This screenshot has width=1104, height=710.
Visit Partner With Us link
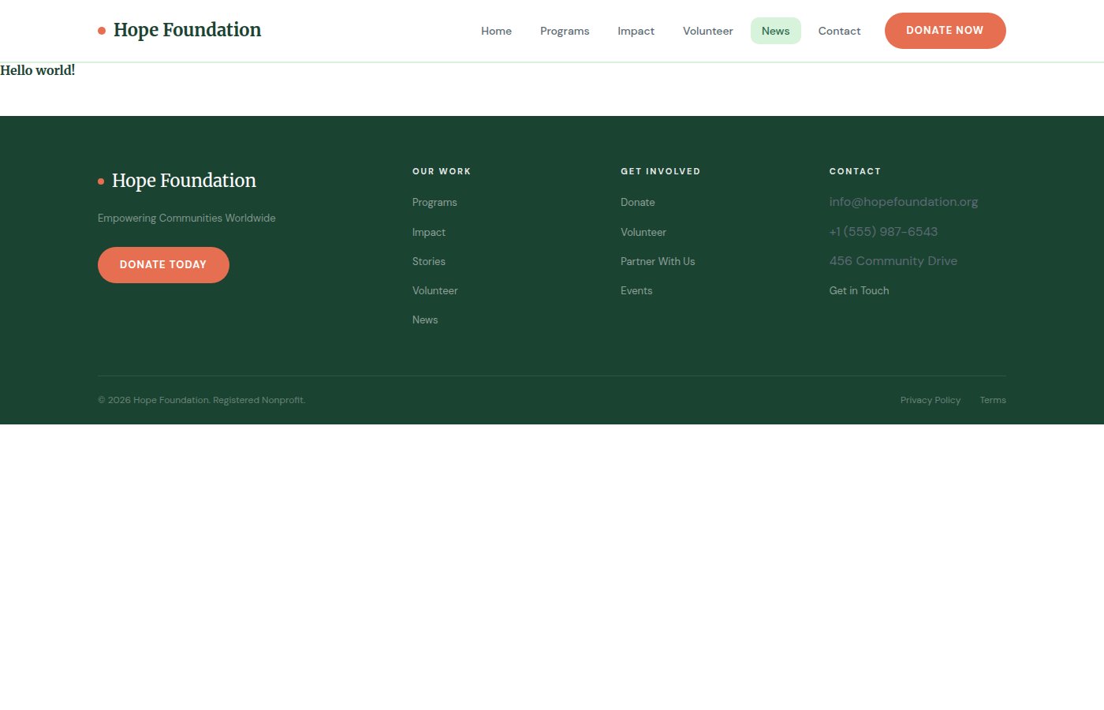coord(658,261)
